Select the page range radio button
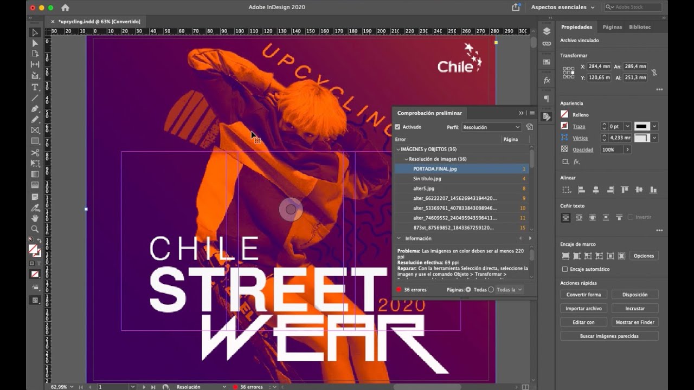694x390 pixels. tap(491, 290)
